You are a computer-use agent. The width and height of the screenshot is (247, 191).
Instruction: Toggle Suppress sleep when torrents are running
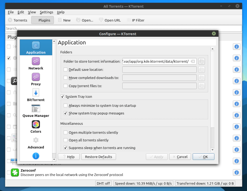[x=65, y=148]
